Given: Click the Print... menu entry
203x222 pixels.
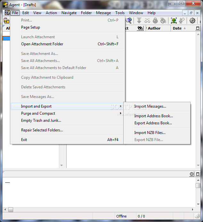Looking at the screenshot, I should pos(68,20).
